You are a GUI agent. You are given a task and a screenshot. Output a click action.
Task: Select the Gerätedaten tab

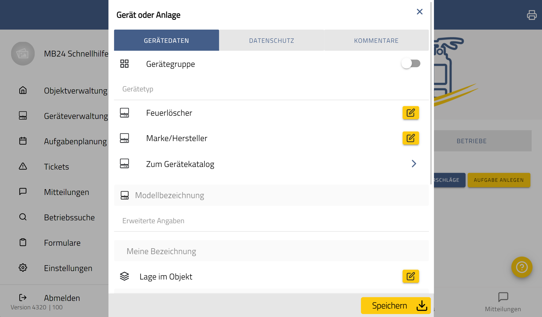coord(166,40)
